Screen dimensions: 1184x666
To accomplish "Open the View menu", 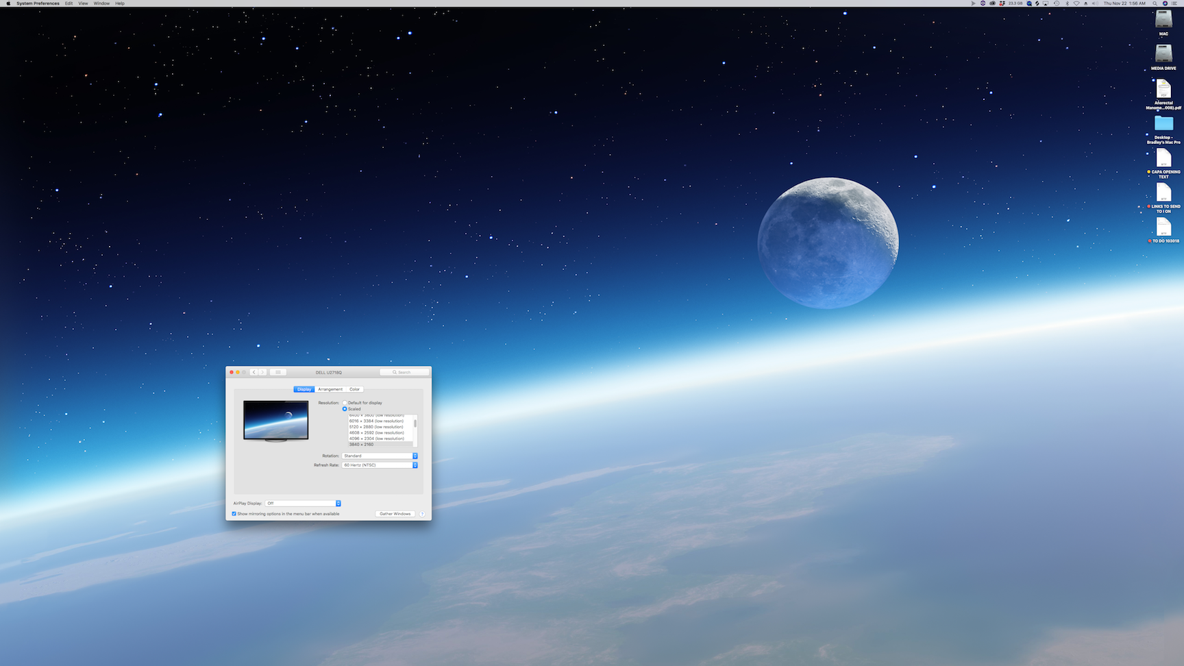I will coord(83,3).
